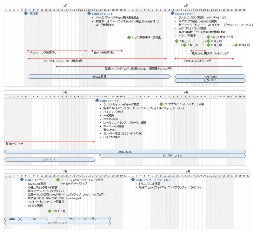Select the FL修正⑤ green diamond

coord(236,45)
